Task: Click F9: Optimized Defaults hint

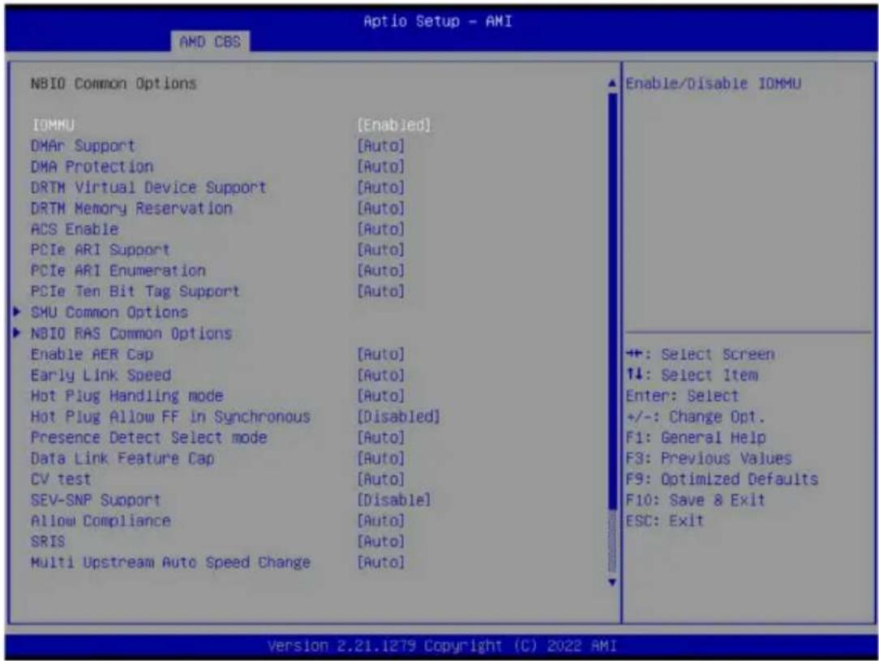Action: [722, 479]
